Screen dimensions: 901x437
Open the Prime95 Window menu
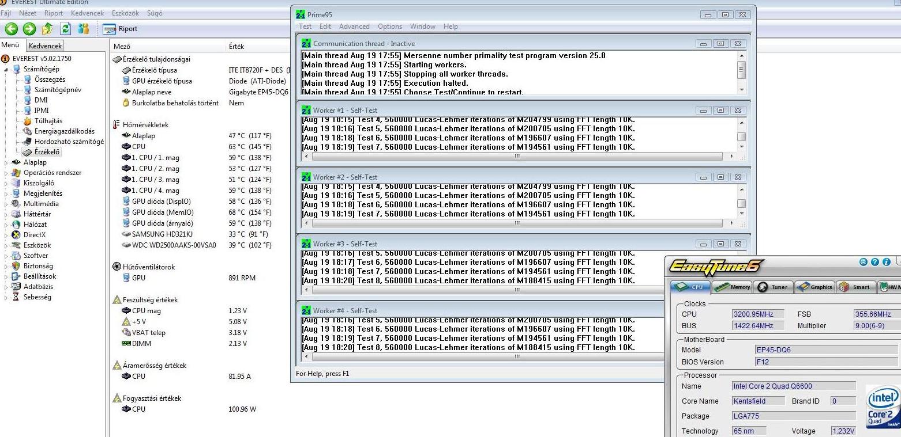point(423,26)
